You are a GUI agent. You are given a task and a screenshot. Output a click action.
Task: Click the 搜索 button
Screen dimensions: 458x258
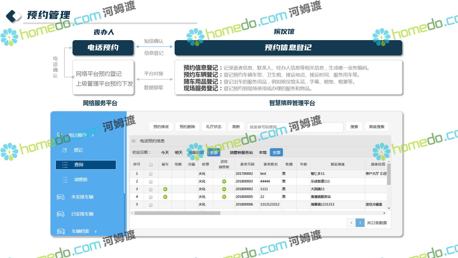pos(354,127)
